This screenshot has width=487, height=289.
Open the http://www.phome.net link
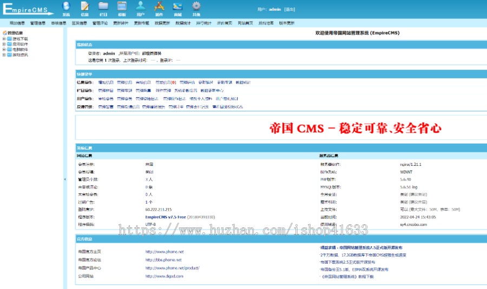164,252
